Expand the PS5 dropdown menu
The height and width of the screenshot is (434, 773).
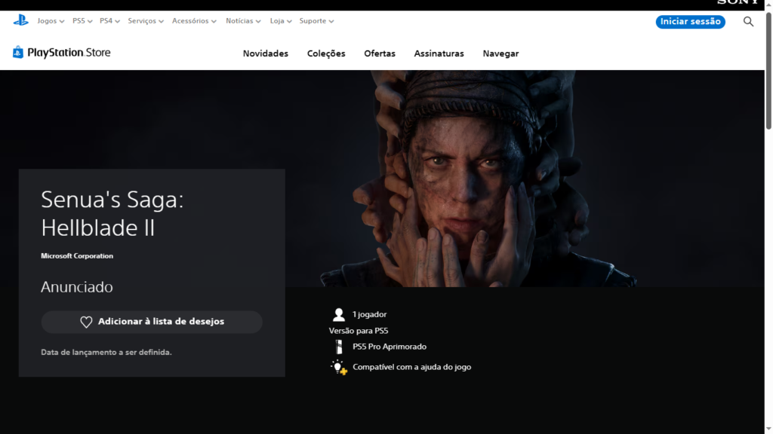click(82, 21)
